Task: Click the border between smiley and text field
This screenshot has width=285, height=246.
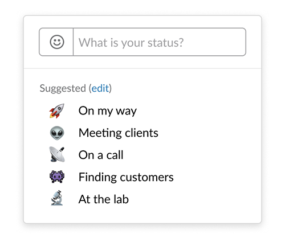Action: click(73, 42)
